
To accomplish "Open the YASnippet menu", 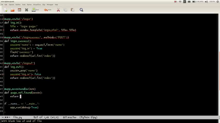I will [x=50, y=5].
